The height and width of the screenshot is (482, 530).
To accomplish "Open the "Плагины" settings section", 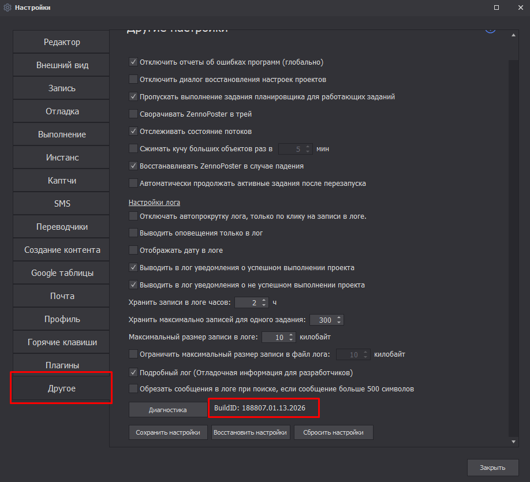I will (62, 365).
